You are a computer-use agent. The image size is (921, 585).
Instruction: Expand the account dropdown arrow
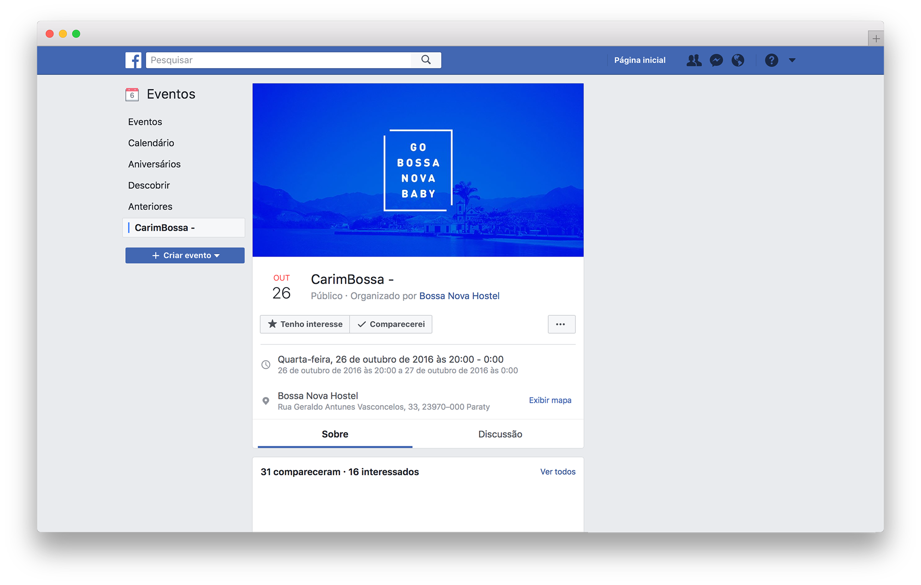(x=792, y=60)
